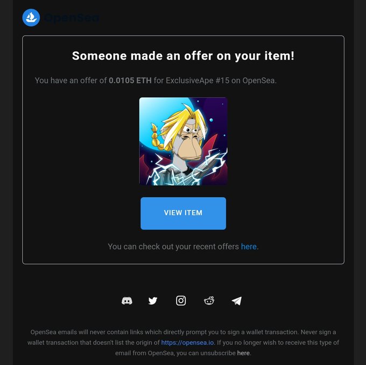The image size is (366, 365).
Task: Click the OpenSea ship logo icon
Action: (31, 18)
